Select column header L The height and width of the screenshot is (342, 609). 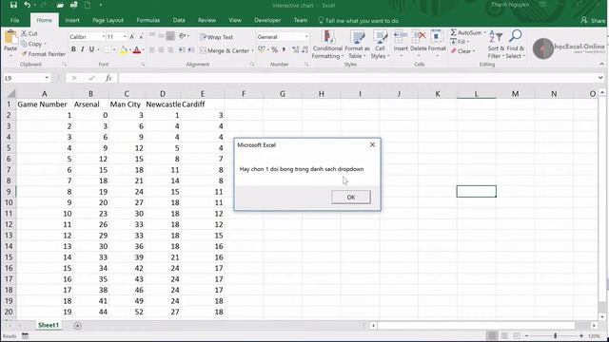[476, 93]
